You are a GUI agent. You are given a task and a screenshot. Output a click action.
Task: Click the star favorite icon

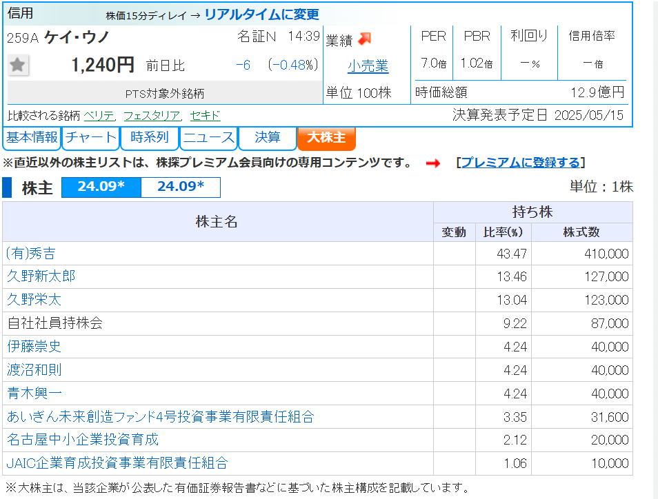pyautogui.click(x=18, y=65)
